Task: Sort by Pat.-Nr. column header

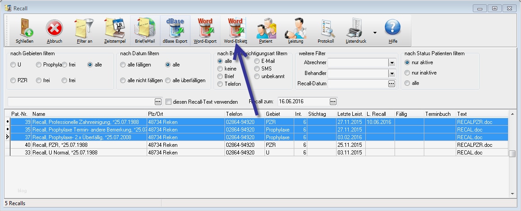Action: coord(21,114)
